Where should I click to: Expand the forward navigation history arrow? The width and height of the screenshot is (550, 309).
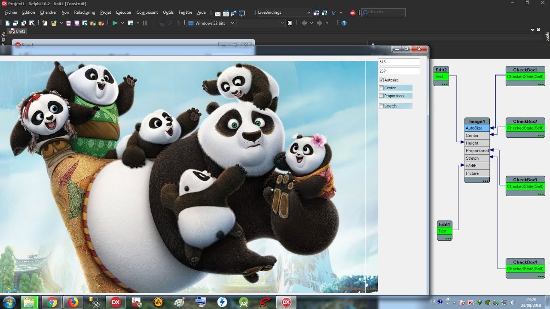pyautogui.click(x=327, y=23)
